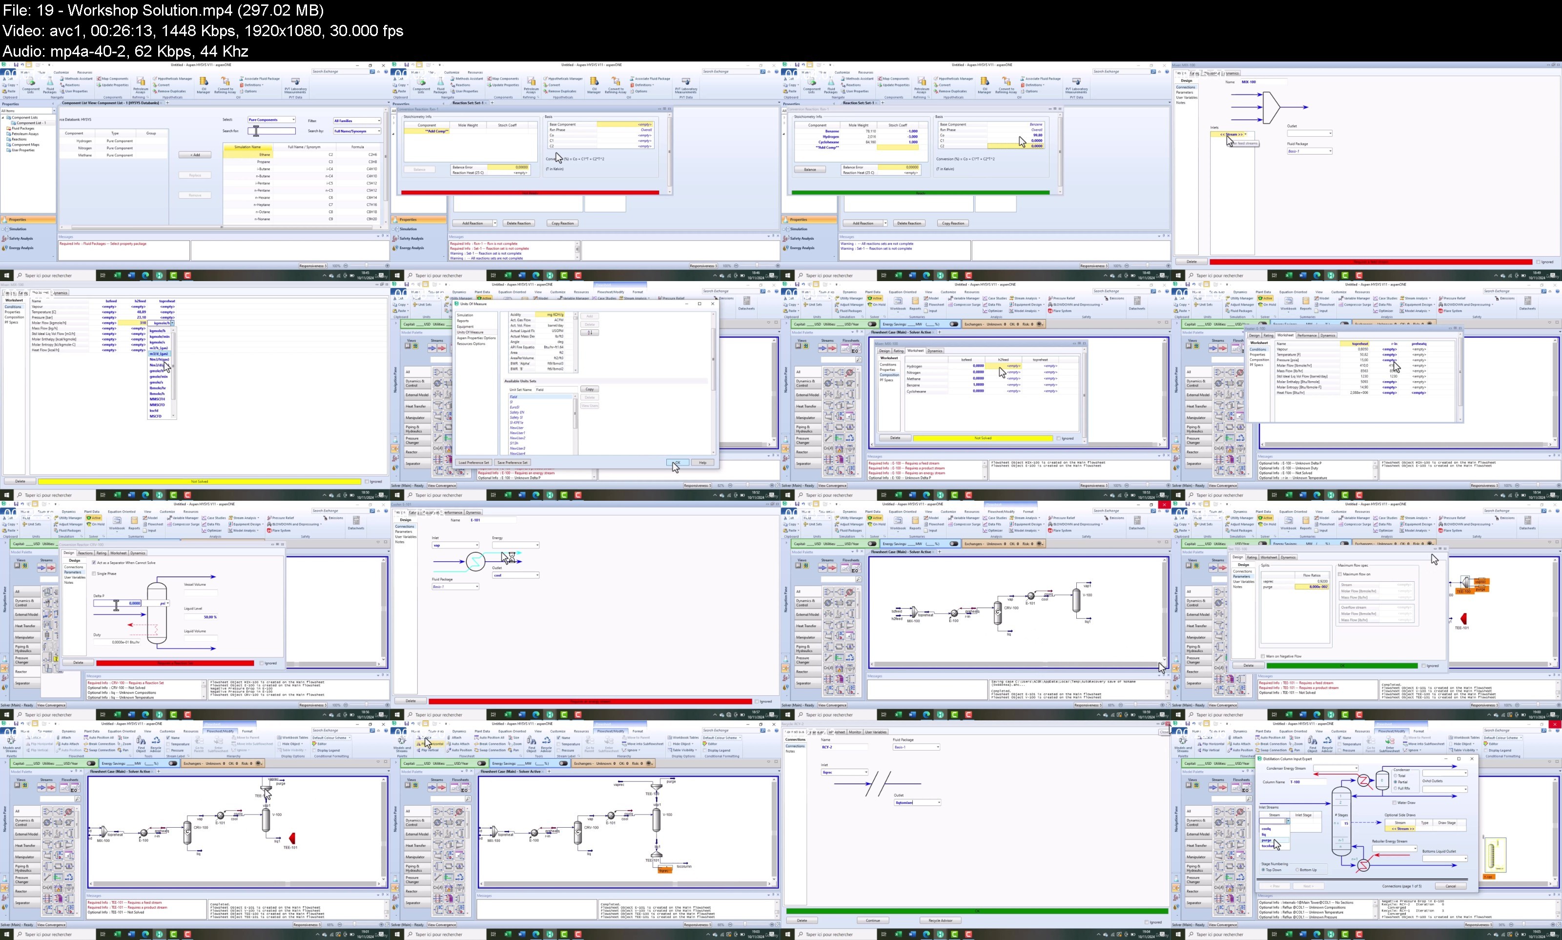Viewport: 1562px width, 940px height.
Task: Check 'Warn on Negative Flow' in tee Splits window
Action: tap(1263, 656)
